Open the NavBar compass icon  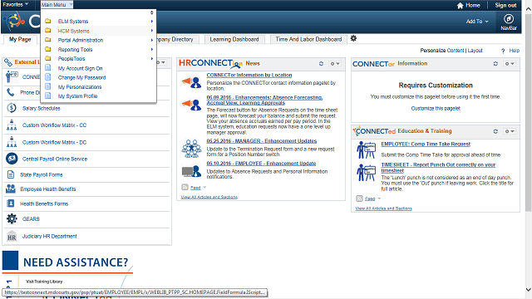point(508,19)
